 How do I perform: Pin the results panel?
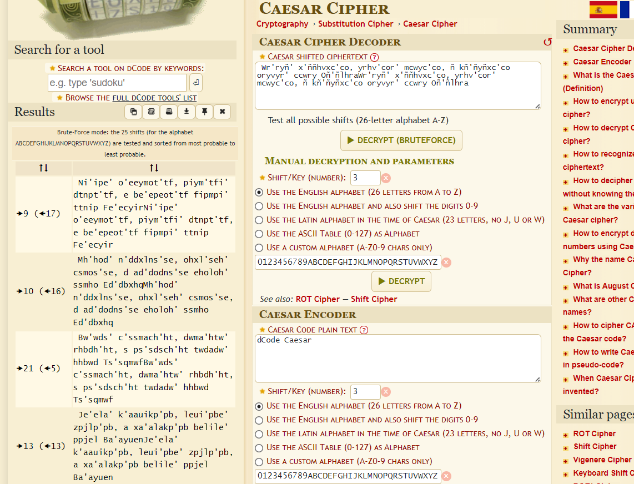pyautogui.click(x=204, y=112)
